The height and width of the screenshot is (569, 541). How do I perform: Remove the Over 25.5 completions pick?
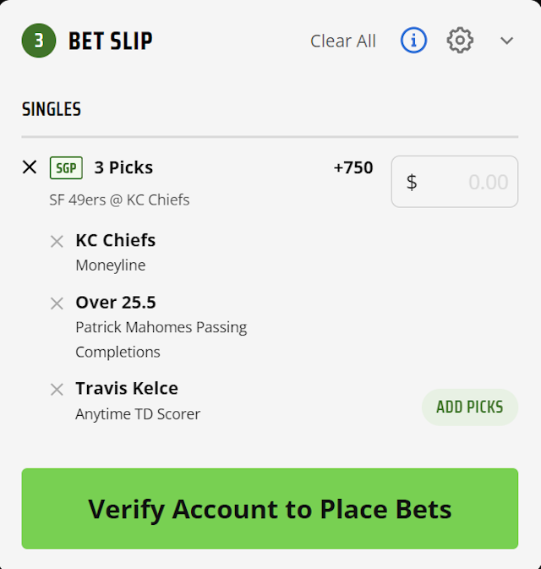tap(57, 304)
